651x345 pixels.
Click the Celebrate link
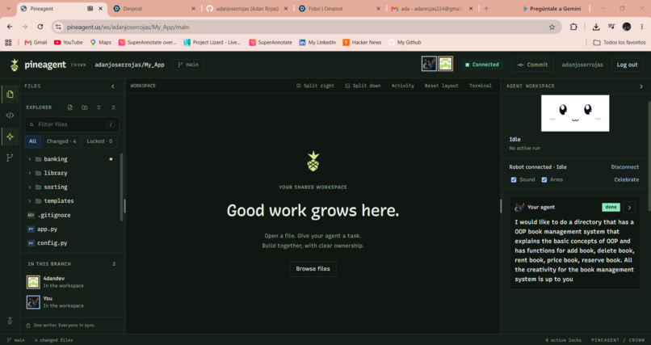[627, 179]
